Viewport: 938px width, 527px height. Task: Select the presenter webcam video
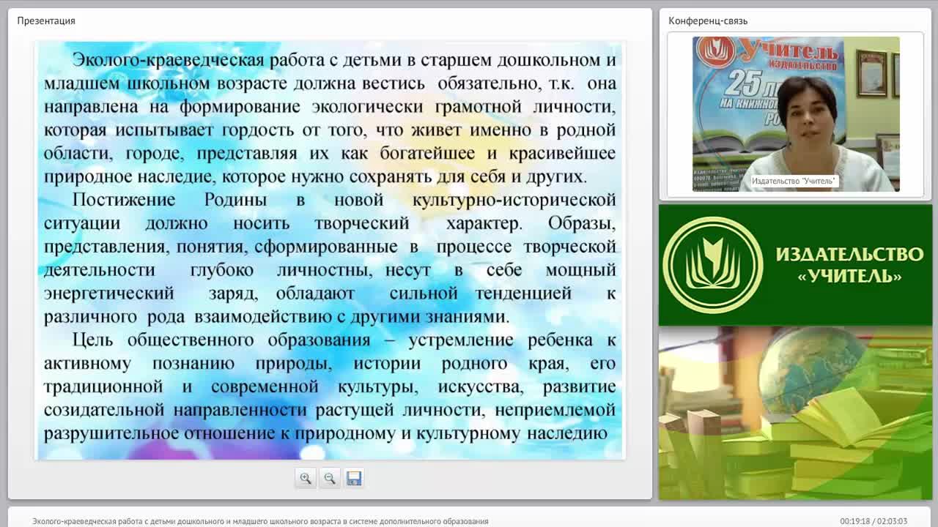click(796, 114)
